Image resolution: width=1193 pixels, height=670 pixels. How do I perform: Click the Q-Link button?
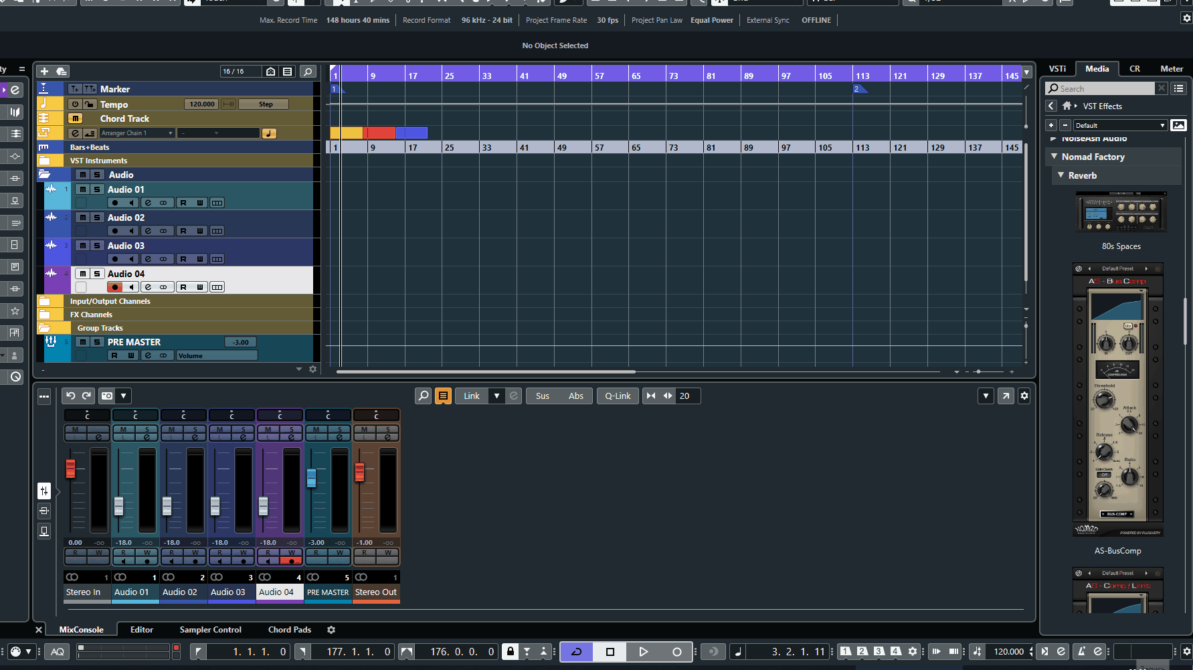point(618,396)
